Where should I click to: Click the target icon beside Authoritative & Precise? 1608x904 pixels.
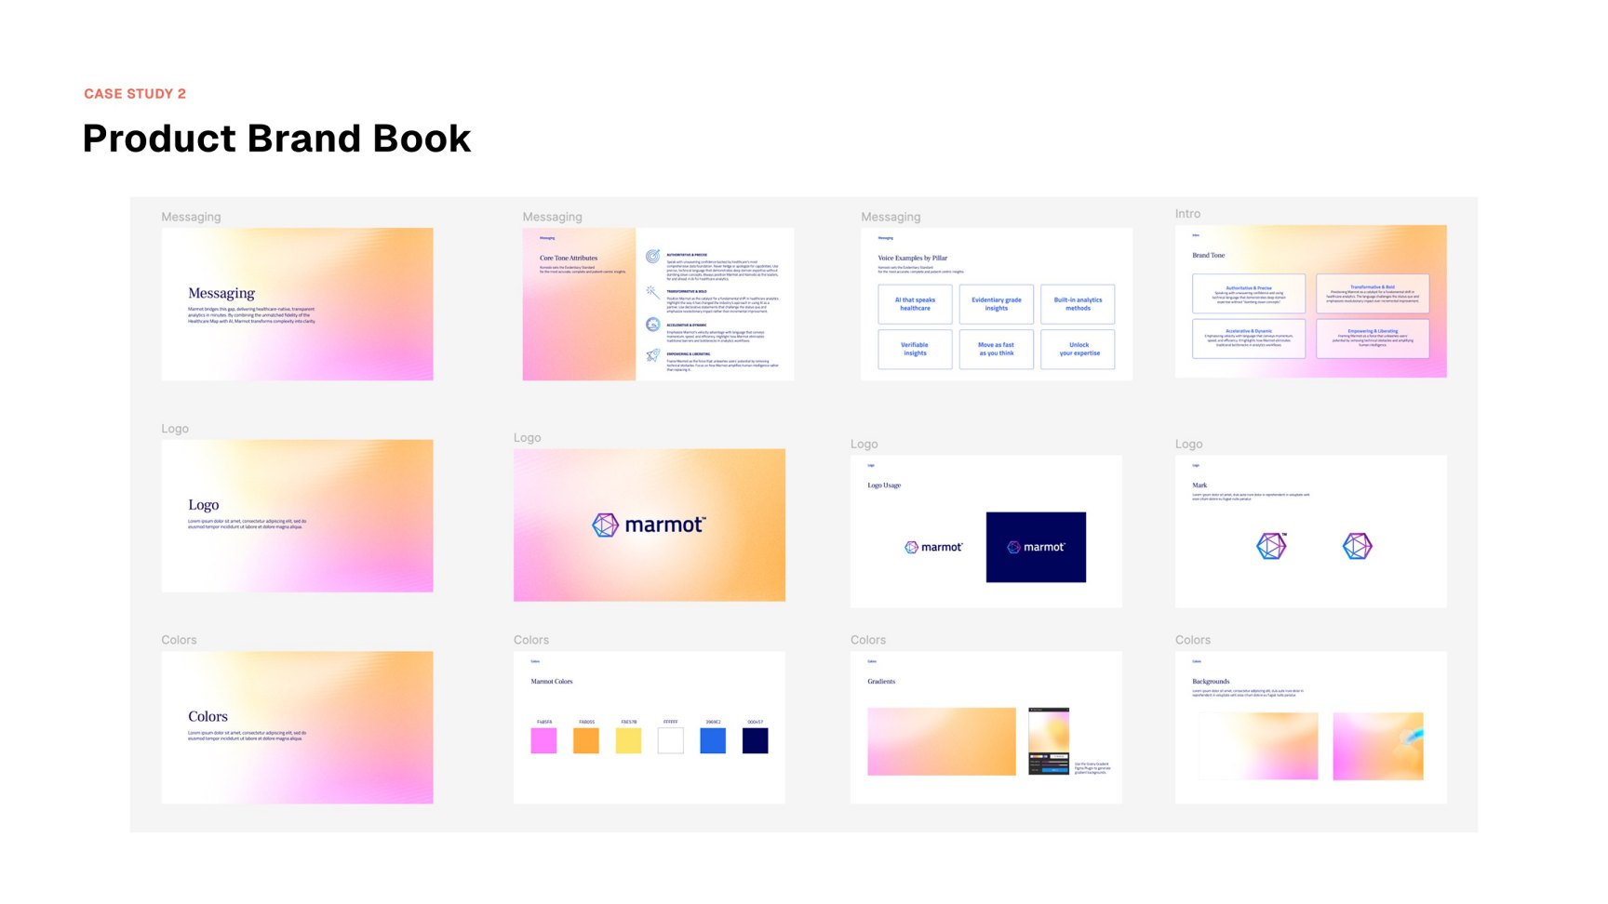pos(653,256)
